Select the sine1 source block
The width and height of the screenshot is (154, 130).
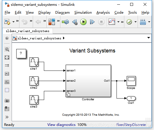tap(34, 62)
